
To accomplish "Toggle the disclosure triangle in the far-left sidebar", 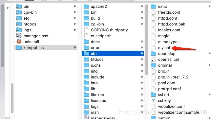I will click(x=8, y=8).
